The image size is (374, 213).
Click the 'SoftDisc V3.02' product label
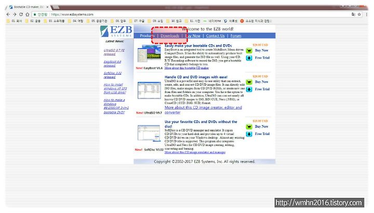tap(154, 150)
